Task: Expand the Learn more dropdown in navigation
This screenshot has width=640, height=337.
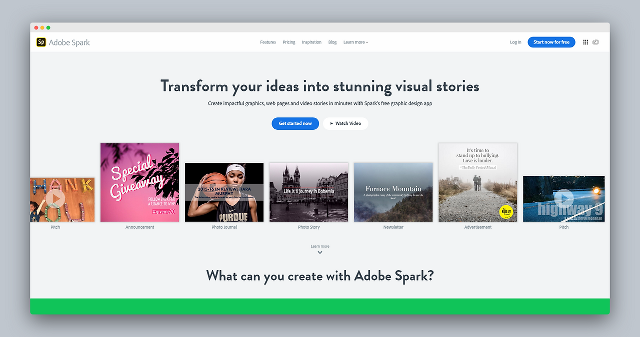Action: tap(355, 42)
